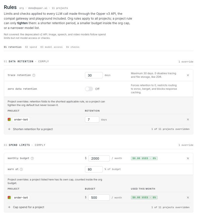Switch to the 03 model access tab

pyautogui.click(x=52, y=47)
